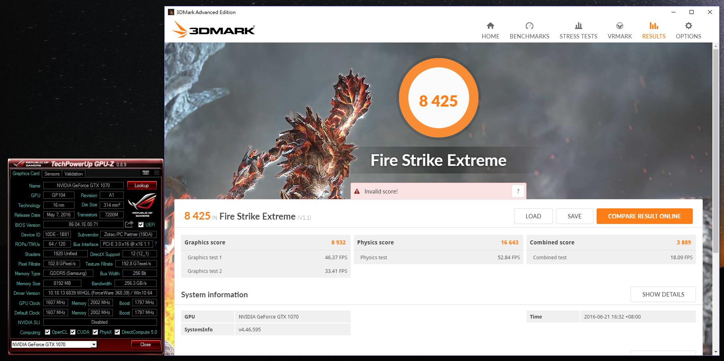Click the Combined score value 3 889
The image size is (724, 361).
point(684,242)
